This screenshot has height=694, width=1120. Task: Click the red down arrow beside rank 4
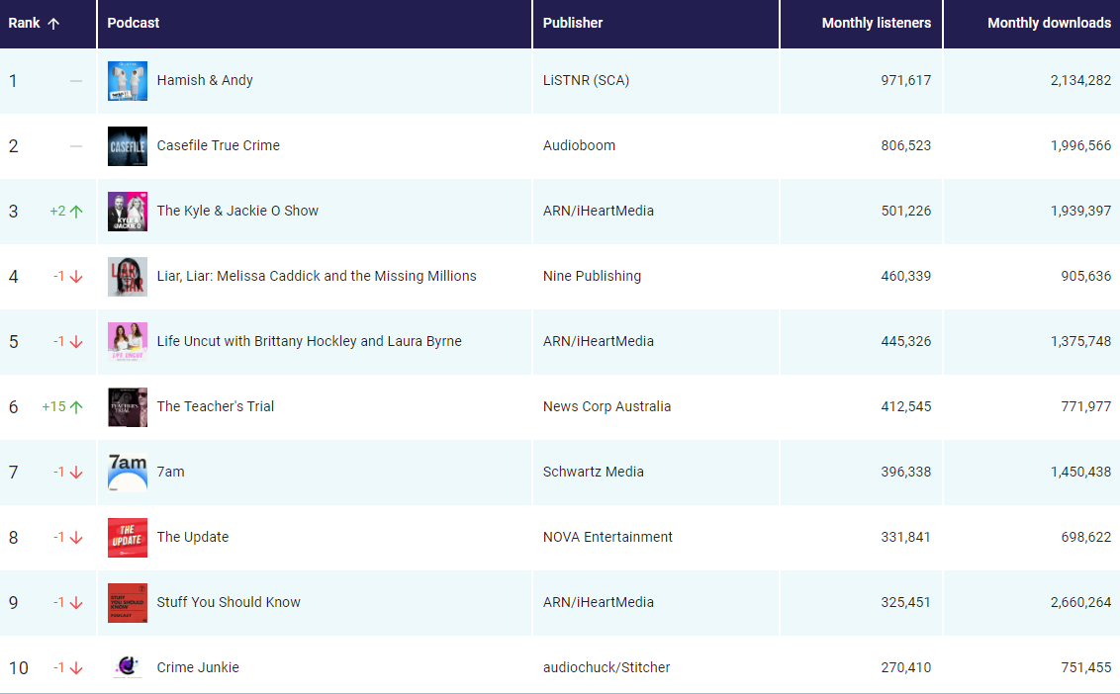[x=76, y=276]
